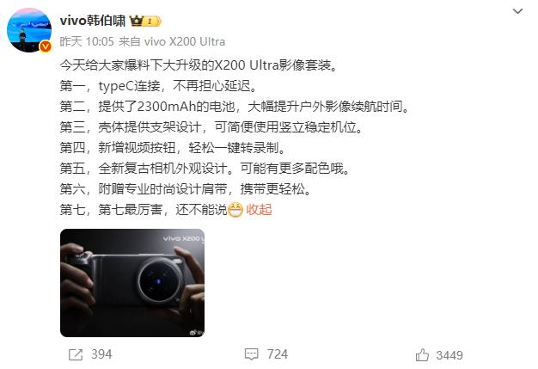The height and width of the screenshot is (369, 538).
Task: Like the post with the thumbs-up icon
Action: [422, 355]
